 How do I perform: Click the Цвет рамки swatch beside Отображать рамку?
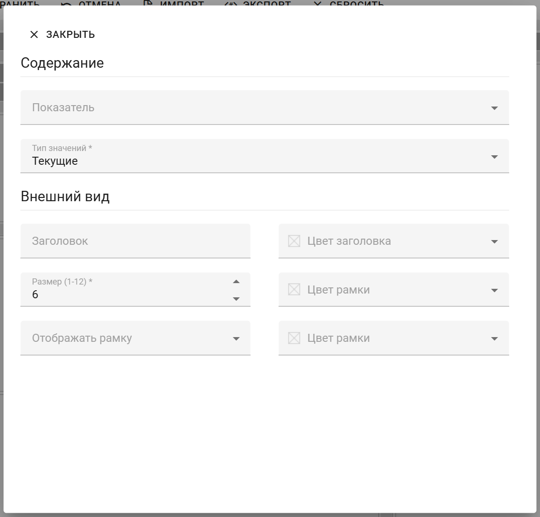[294, 338]
